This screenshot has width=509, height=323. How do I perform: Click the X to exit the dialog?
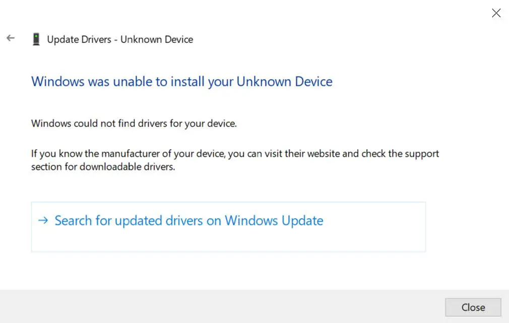[x=496, y=13]
